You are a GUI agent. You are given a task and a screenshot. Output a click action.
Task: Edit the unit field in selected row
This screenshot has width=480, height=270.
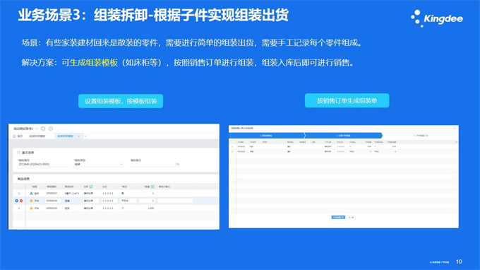tap(128, 201)
